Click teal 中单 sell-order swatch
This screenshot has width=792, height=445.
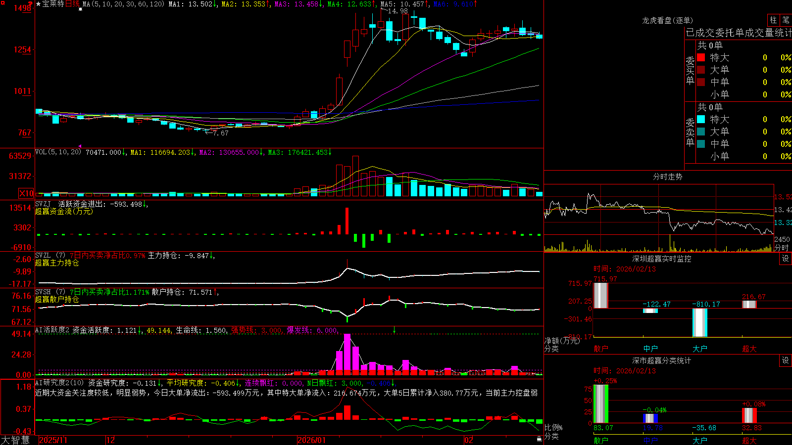(701, 144)
